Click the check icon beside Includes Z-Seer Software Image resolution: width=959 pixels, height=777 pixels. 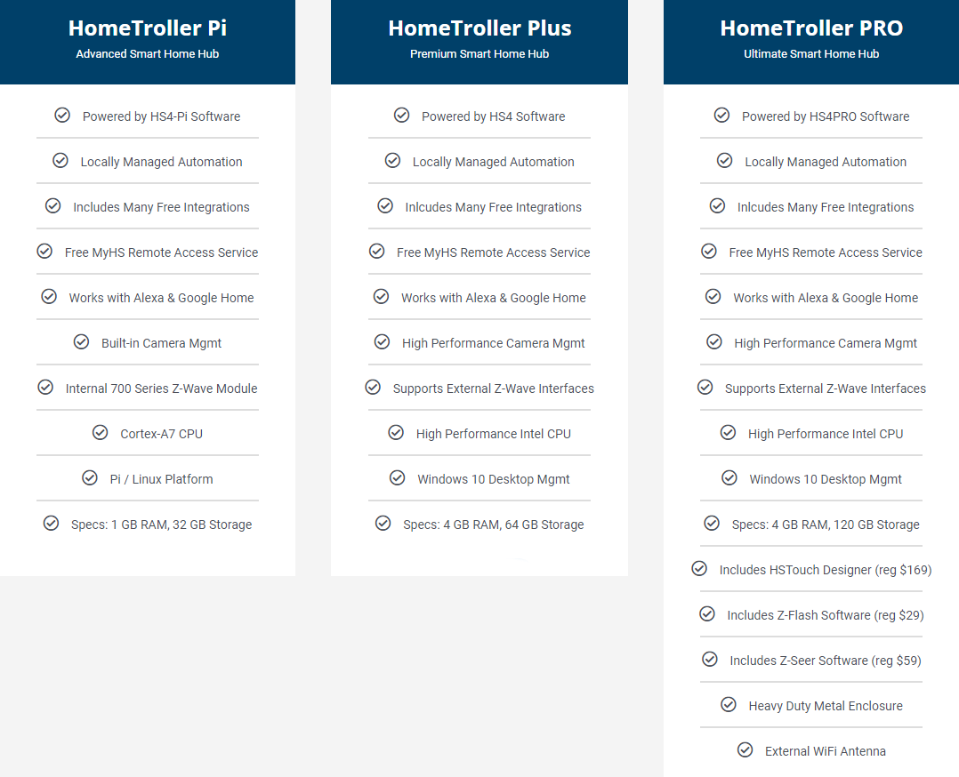click(x=710, y=659)
